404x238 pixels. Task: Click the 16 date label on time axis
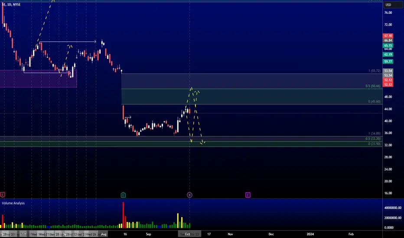[125, 234]
